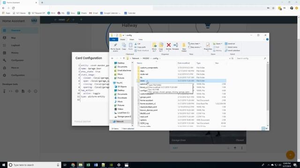Viewport: 300px width, 168px height.
Task: Click Copy path in the ribbon
Action: pos(140,47)
